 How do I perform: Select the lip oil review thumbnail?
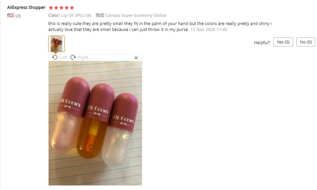click(x=57, y=44)
